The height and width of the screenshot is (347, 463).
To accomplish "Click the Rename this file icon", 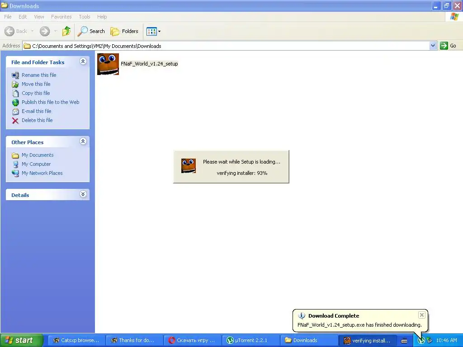I will pos(15,75).
